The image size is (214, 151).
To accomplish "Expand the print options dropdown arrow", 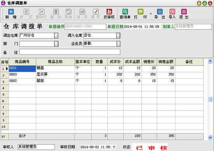I will coord(151,14).
